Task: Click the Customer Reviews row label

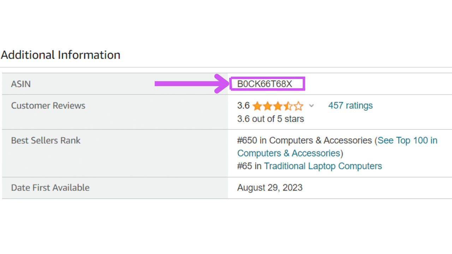Action: [x=48, y=105]
